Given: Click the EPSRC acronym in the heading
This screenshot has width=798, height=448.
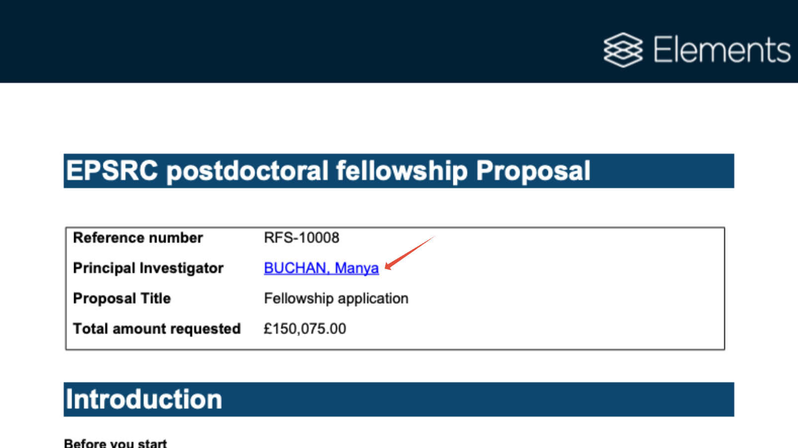Looking at the screenshot, I should [x=112, y=171].
